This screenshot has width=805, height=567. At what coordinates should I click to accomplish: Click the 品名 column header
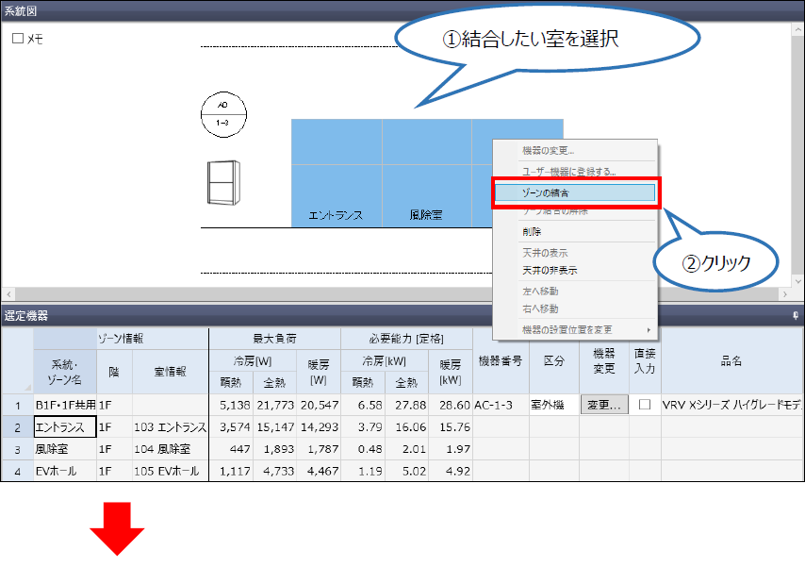[732, 360]
